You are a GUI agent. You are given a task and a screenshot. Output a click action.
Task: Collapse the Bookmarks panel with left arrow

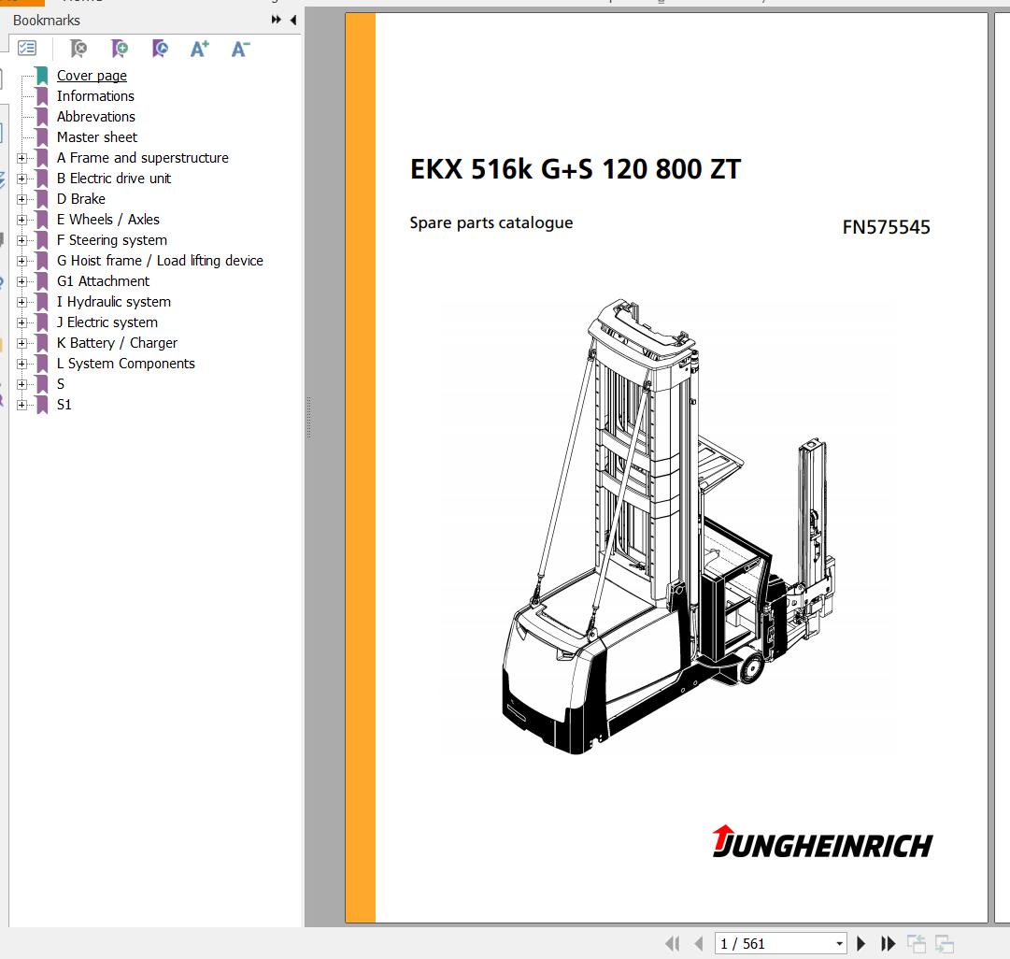(x=293, y=20)
